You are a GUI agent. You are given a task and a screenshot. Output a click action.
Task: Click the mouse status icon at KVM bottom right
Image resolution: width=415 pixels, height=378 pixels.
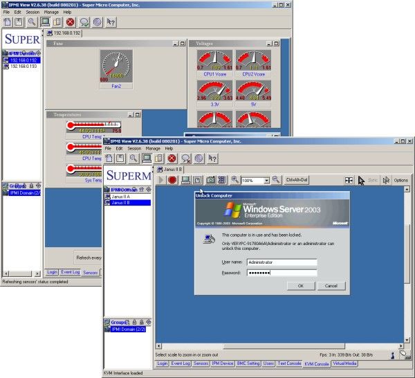tap(403, 354)
